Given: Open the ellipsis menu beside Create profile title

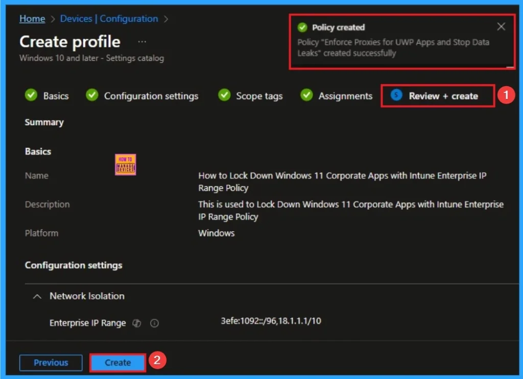Looking at the screenshot, I should [141, 42].
